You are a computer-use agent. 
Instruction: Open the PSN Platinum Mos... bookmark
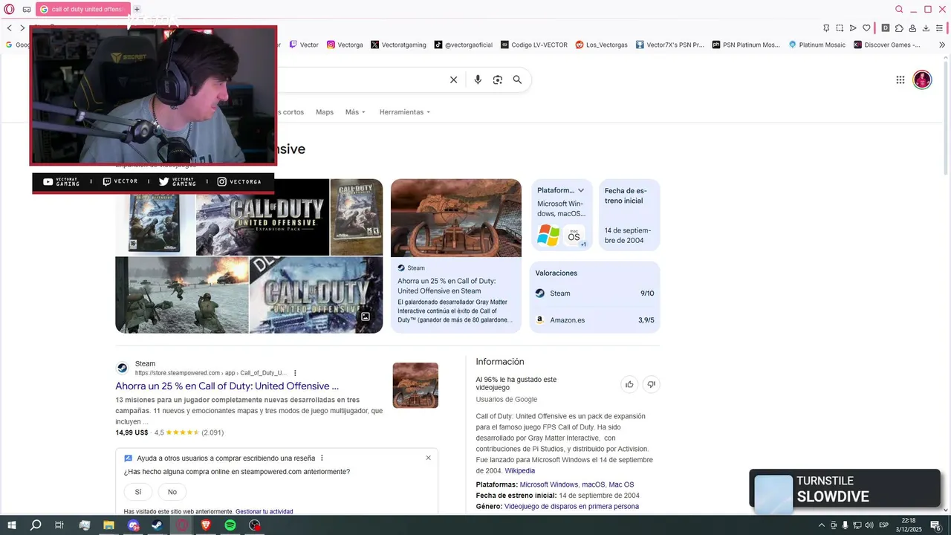pos(746,45)
